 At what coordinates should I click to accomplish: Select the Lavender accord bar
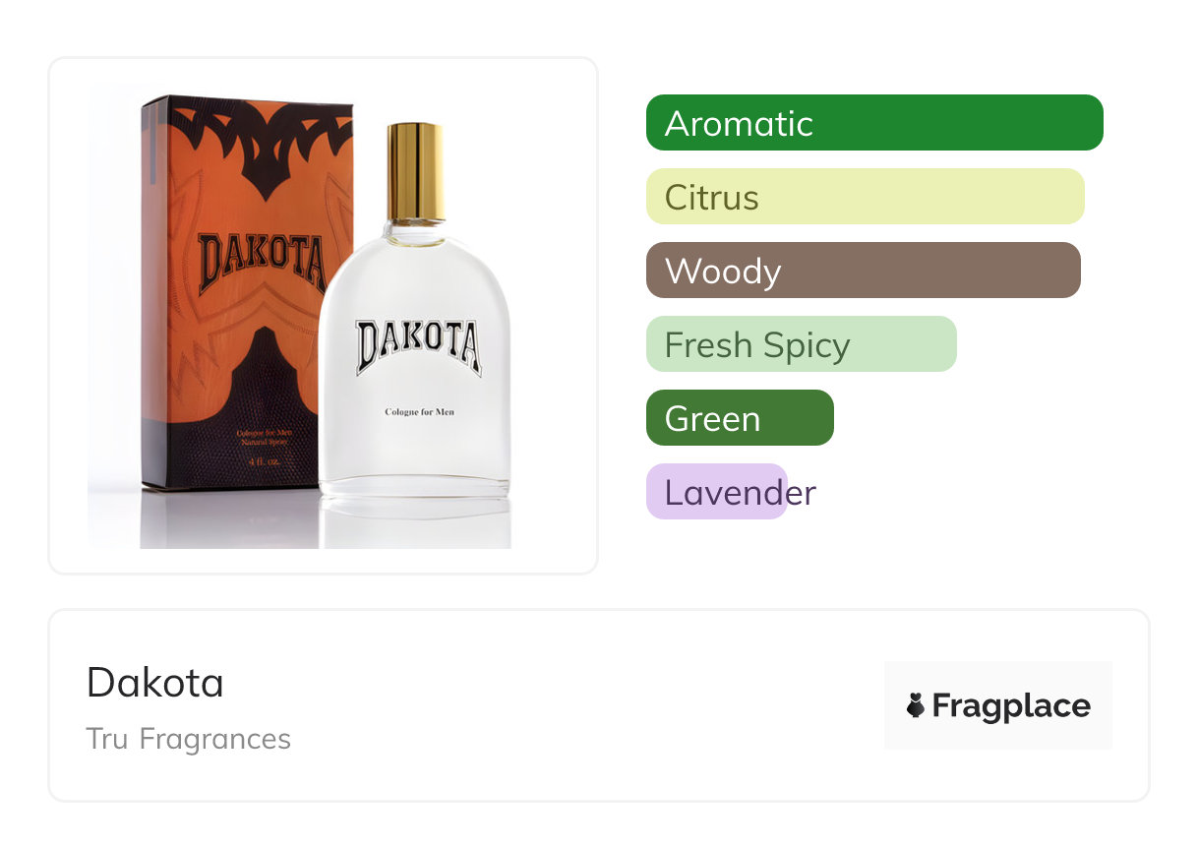coord(717,492)
